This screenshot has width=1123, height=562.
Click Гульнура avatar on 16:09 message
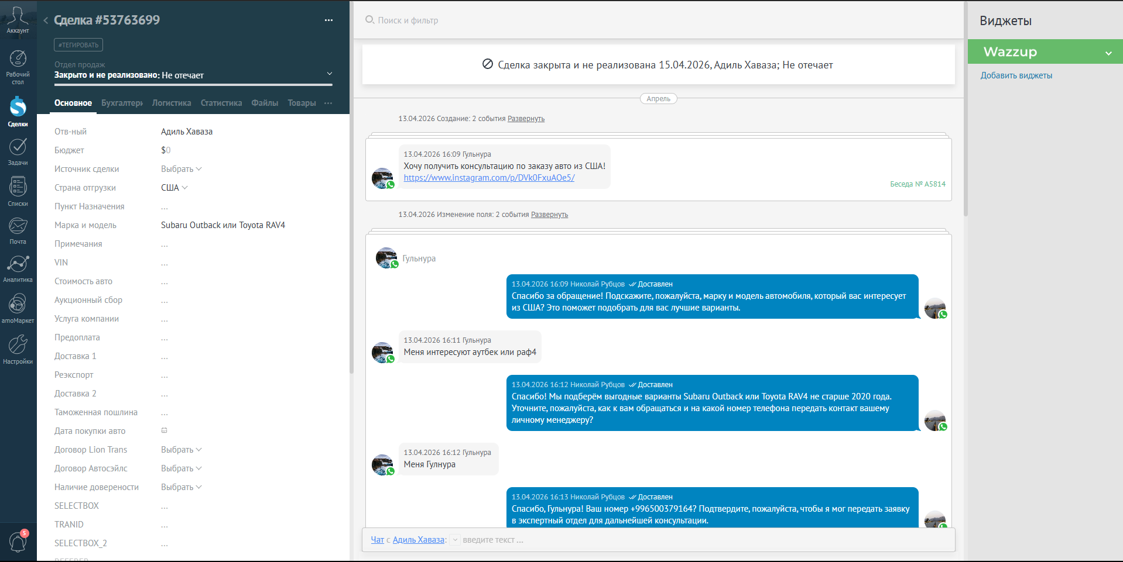(x=383, y=178)
